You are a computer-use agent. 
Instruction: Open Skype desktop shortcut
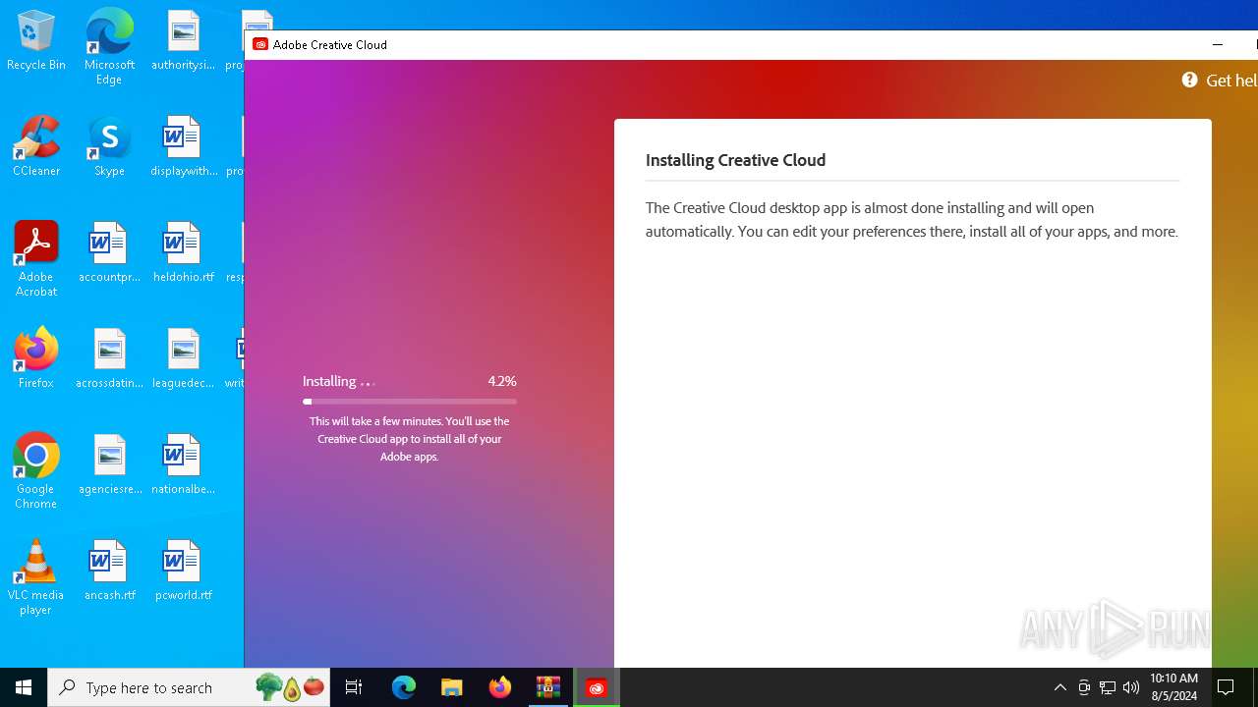point(109,147)
